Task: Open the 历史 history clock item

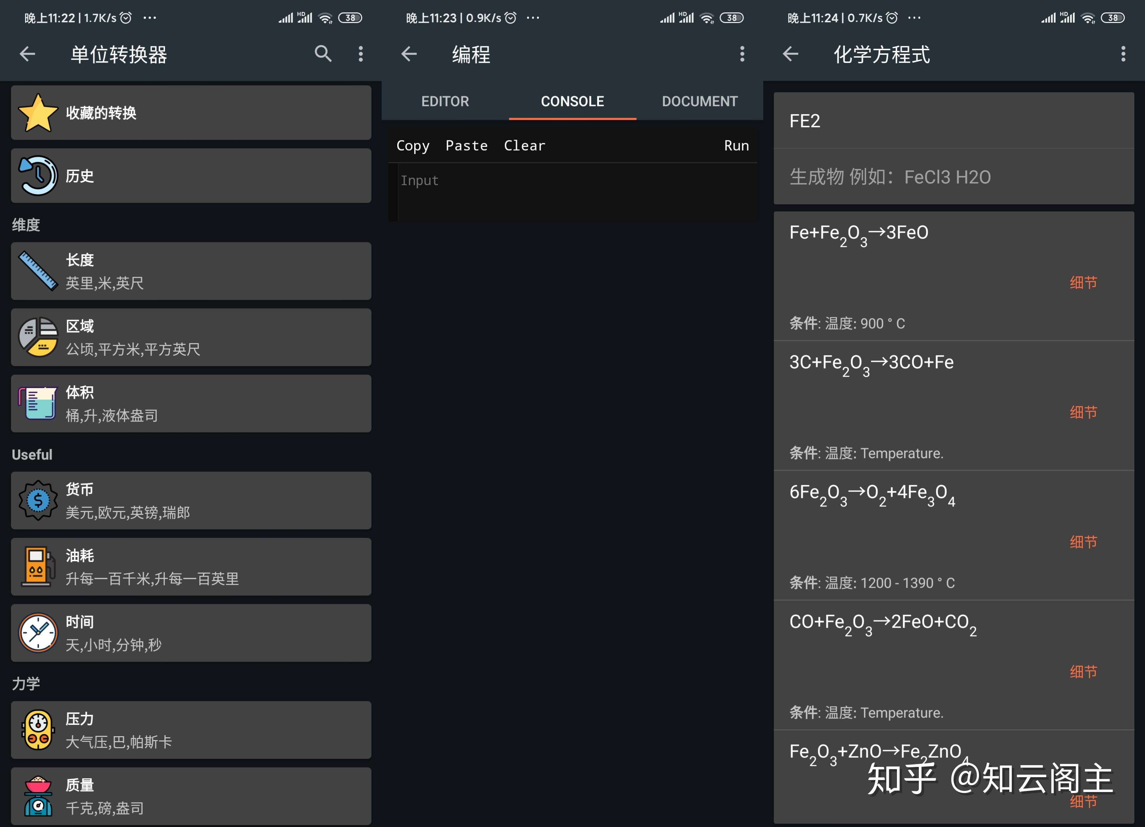Action: pyautogui.click(x=191, y=176)
